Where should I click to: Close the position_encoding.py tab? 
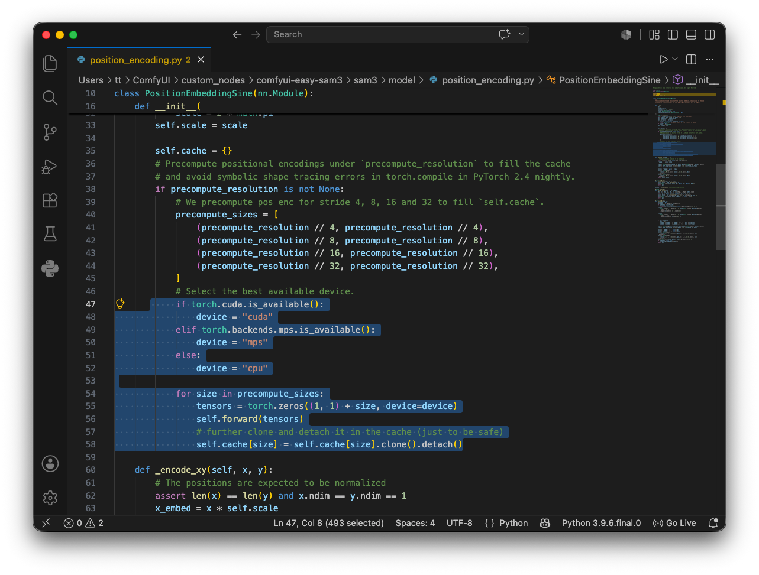coord(201,60)
